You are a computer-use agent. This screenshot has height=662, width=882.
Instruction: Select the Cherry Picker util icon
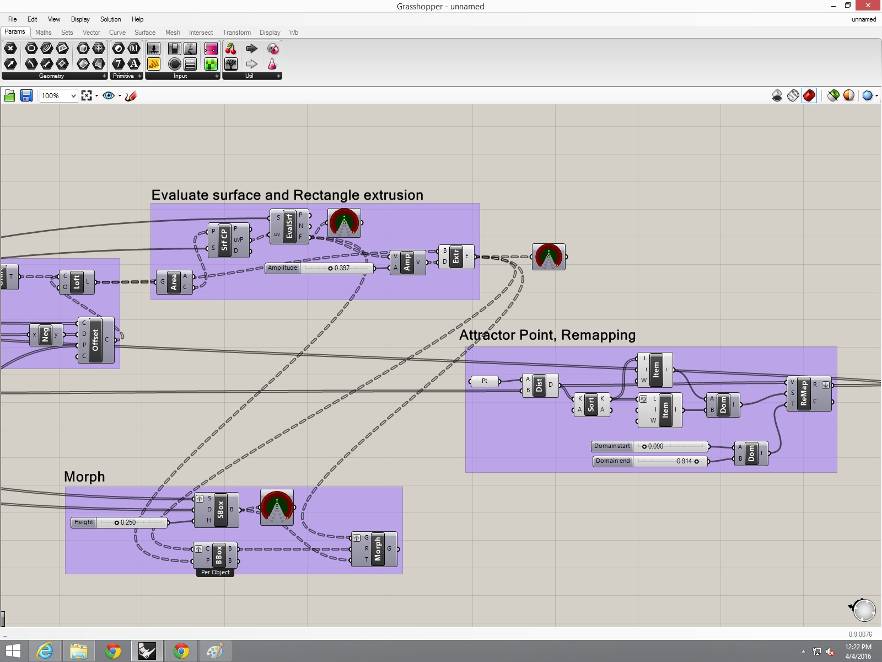(231, 49)
